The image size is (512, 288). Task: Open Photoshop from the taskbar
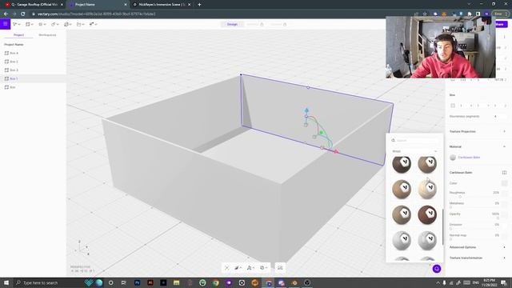(137, 282)
